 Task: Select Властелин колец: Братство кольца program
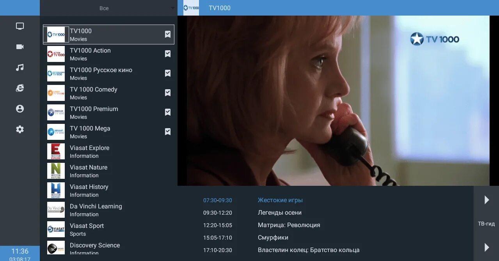tap(309, 250)
